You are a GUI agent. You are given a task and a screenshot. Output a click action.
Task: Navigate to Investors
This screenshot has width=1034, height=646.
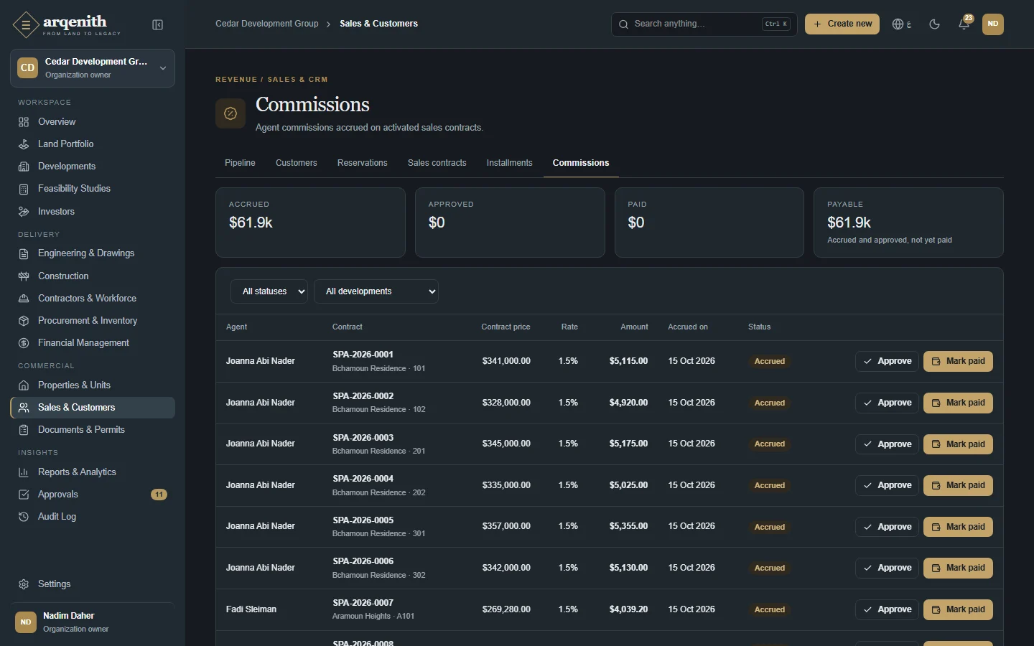[93, 212]
